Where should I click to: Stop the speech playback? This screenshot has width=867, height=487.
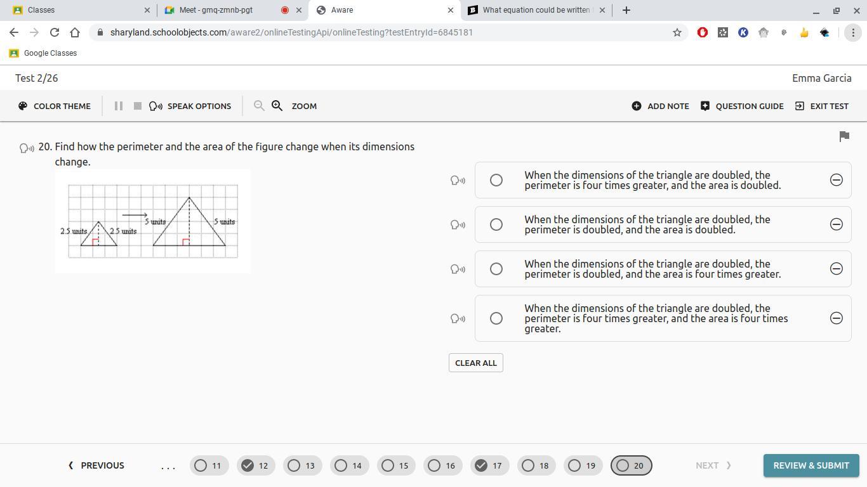click(137, 106)
